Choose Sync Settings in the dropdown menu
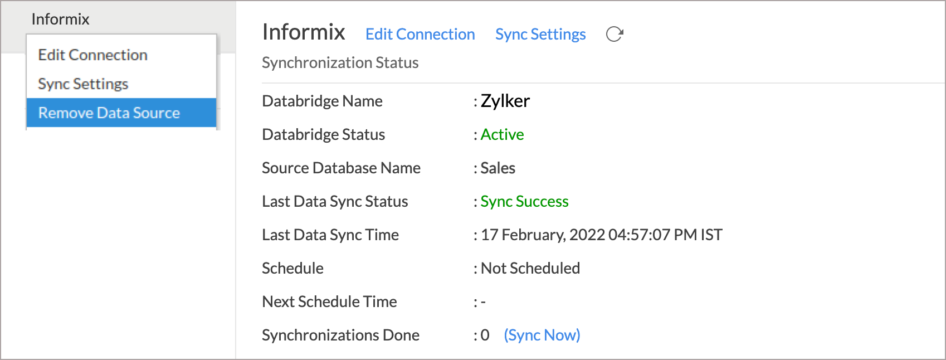 [121, 84]
